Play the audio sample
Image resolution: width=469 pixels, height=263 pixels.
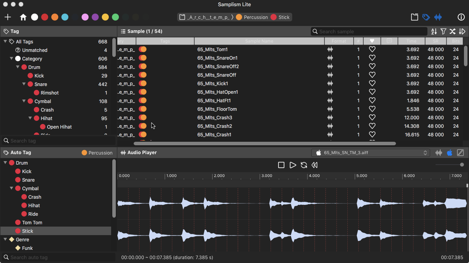[x=293, y=165]
